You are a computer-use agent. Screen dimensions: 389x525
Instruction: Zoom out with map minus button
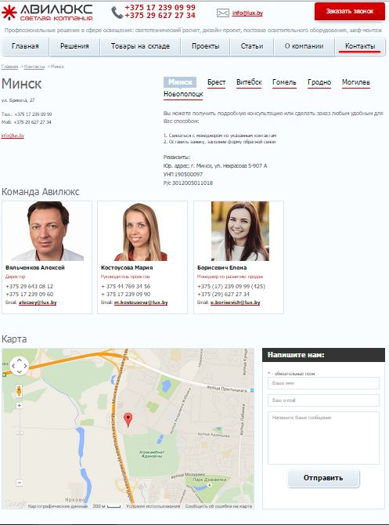(20, 483)
